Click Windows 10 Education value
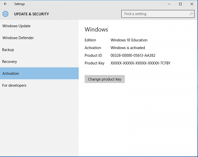Image resolution: width=198 pixels, height=157 pixels. 129,40
